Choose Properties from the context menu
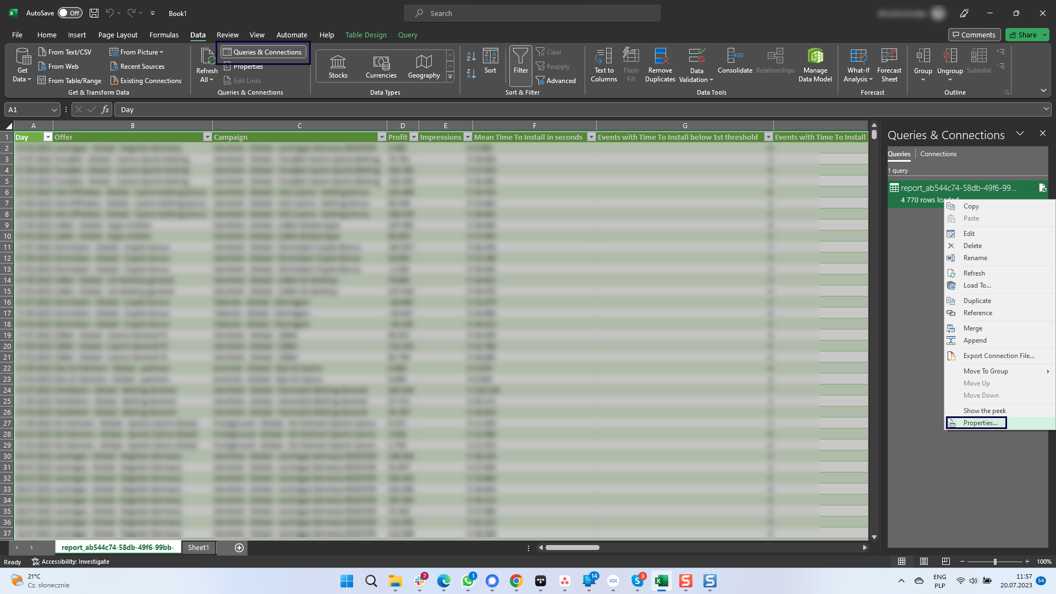This screenshot has width=1056, height=594. [981, 422]
